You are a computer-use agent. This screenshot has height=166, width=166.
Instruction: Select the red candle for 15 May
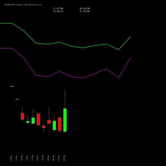tap(39, 119)
